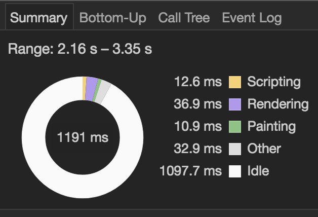Switch to the Bottom-Up tab
The height and width of the screenshot is (217, 318).
(112, 18)
